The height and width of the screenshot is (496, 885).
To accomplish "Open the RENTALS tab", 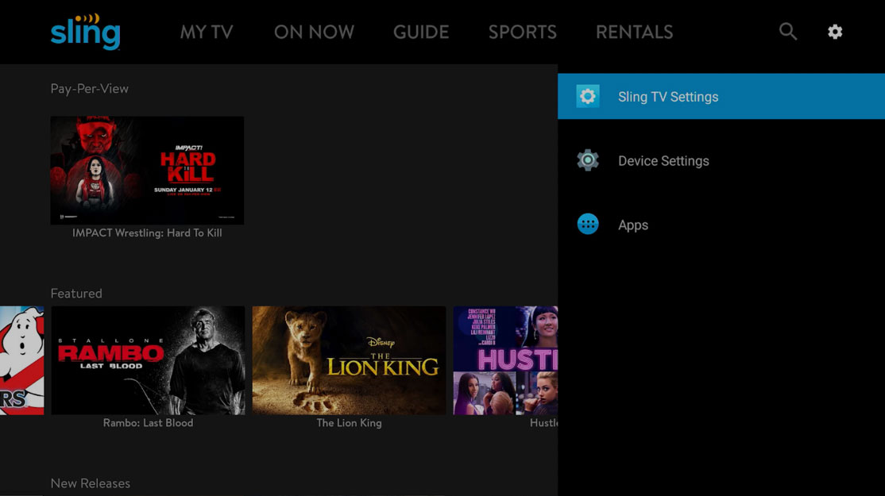I will coord(635,32).
